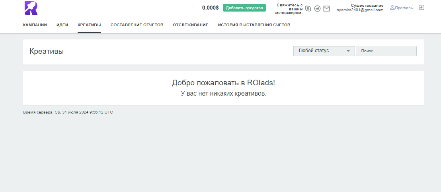
Task: Open the Отслеживание tab
Action: (191, 25)
